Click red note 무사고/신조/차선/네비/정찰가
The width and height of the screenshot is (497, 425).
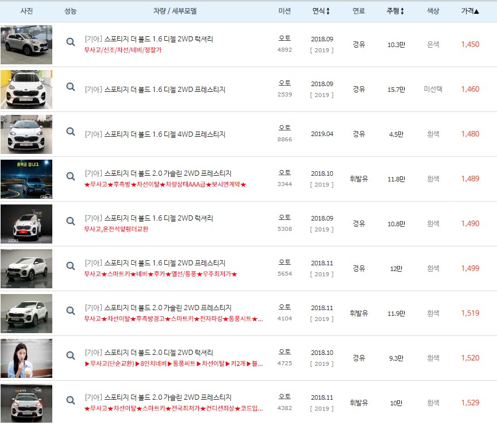[x=123, y=50]
